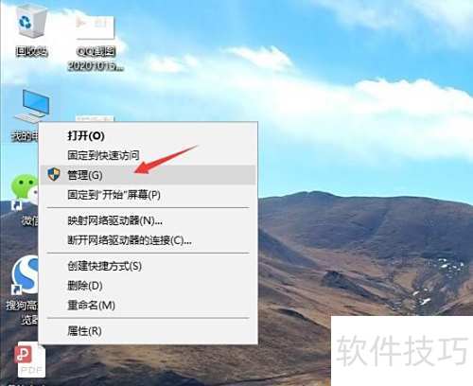Choose 管理(G) in the context menu
The width and height of the screenshot is (473, 386).
click(149, 175)
